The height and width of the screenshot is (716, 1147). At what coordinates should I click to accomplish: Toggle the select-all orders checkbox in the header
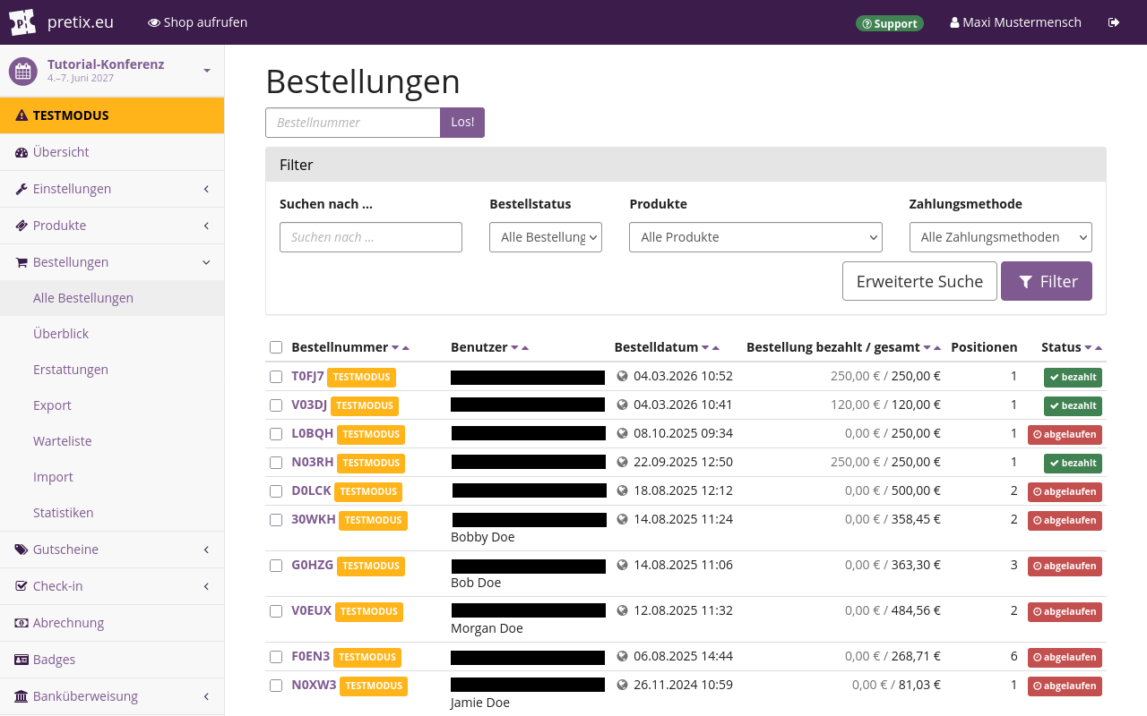coord(276,347)
